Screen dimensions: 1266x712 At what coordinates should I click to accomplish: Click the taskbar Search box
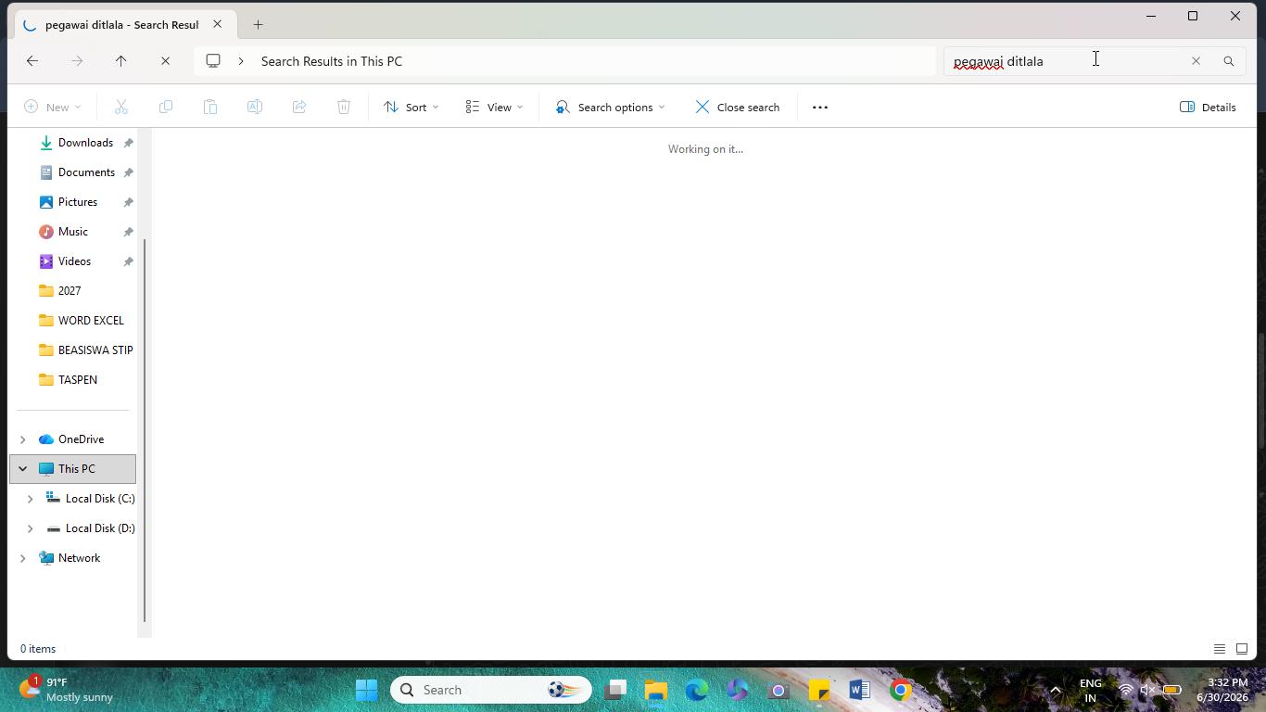491,690
